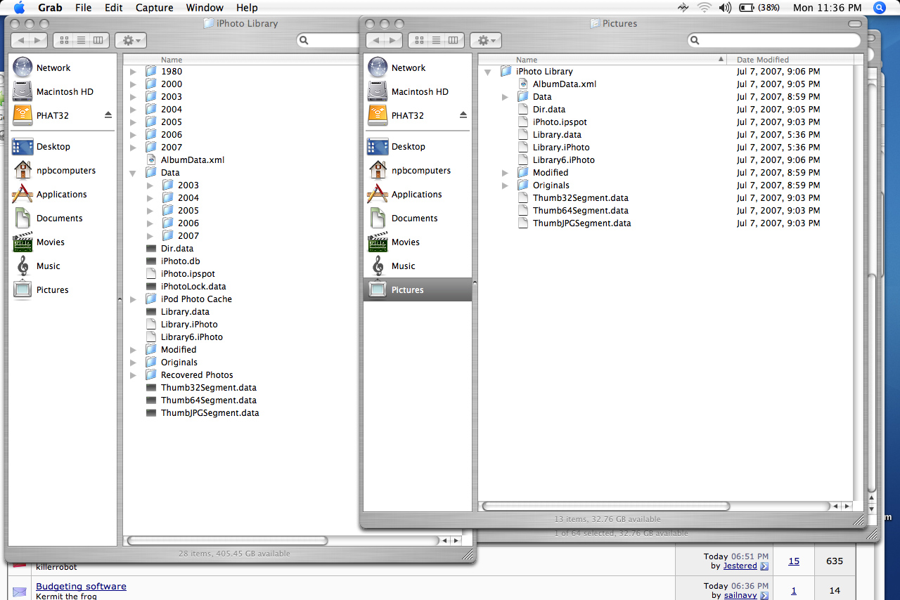Expand Originals folder in Pictures window
Viewport: 900px width, 600px height.
coord(505,185)
